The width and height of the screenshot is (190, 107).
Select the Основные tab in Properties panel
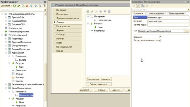click(x=138, y=14)
